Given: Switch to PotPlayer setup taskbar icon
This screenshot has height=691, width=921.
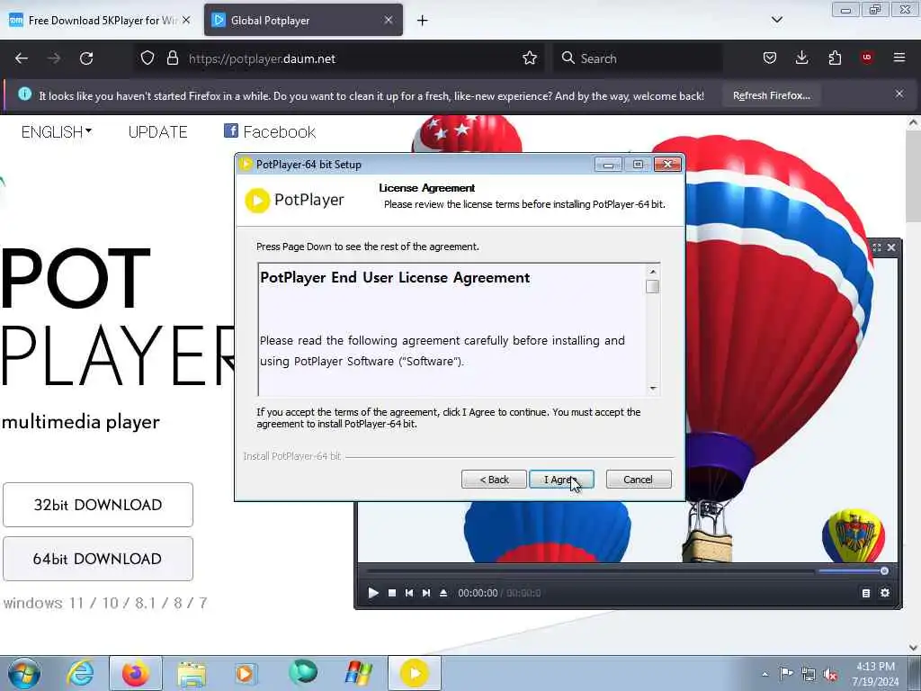Looking at the screenshot, I should [x=414, y=673].
